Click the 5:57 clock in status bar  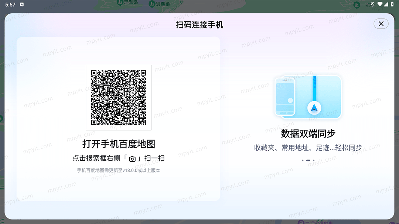pos(10,4)
